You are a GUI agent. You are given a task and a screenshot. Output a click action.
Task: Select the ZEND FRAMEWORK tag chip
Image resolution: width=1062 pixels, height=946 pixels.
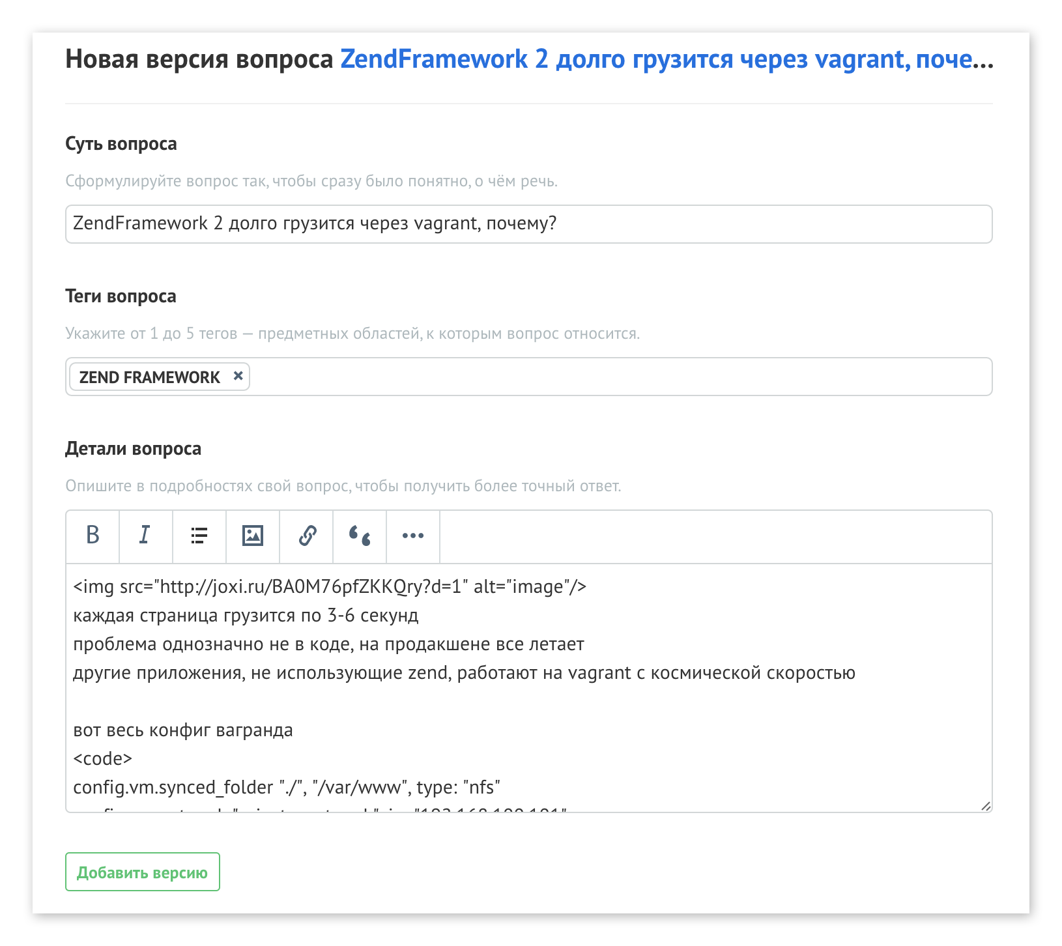coord(150,377)
